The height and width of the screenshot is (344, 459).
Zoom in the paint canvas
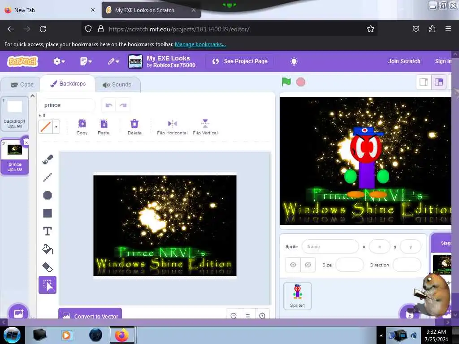click(x=262, y=315)
